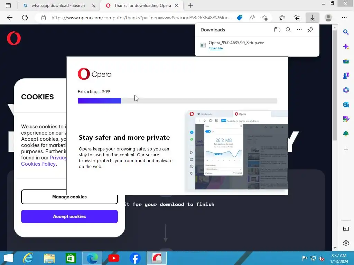
Task: Click the extraction progress bar
Action: pyautogui.click(x=177, y=101)
